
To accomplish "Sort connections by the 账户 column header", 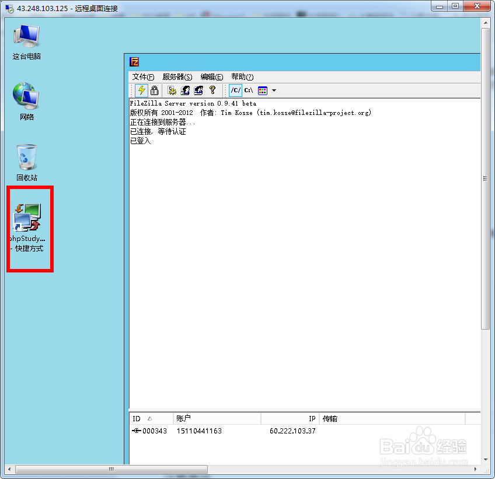I will point(217,419).
